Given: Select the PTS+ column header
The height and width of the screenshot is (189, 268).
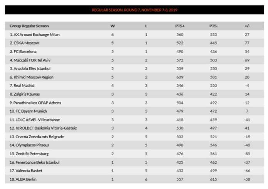Looking at the screenshot, I should 180,26.
